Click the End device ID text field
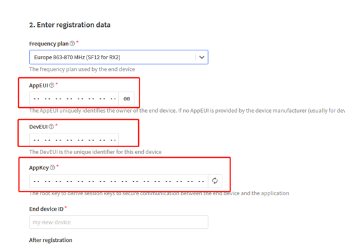Image resolution: width=345 pixels, height=245 pixels. coord(119,222)
